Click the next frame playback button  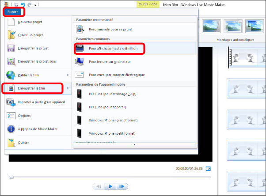(122, 186)
